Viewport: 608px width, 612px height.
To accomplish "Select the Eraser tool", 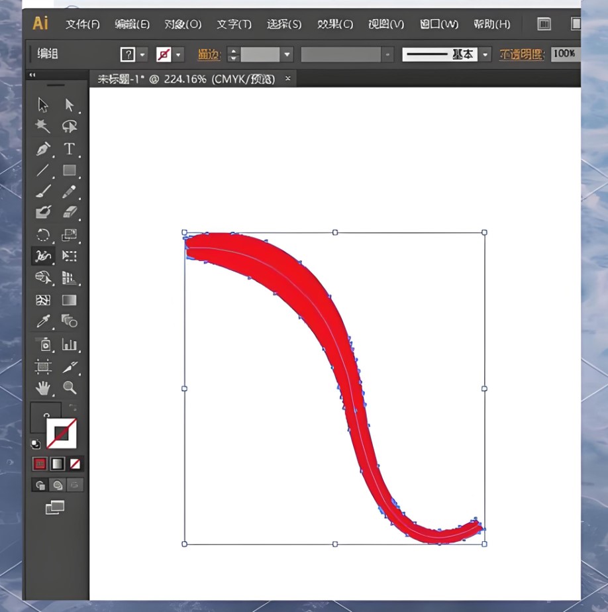I will point(70,213).
